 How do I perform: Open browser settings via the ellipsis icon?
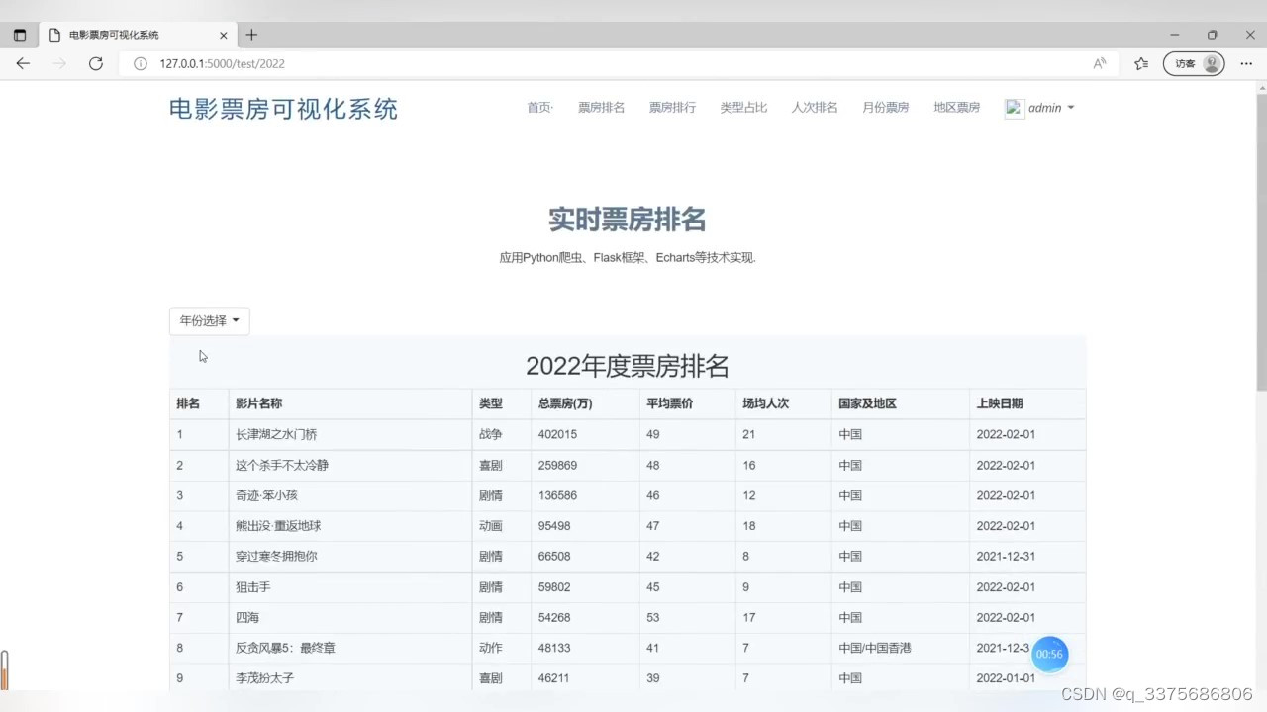1246,63
